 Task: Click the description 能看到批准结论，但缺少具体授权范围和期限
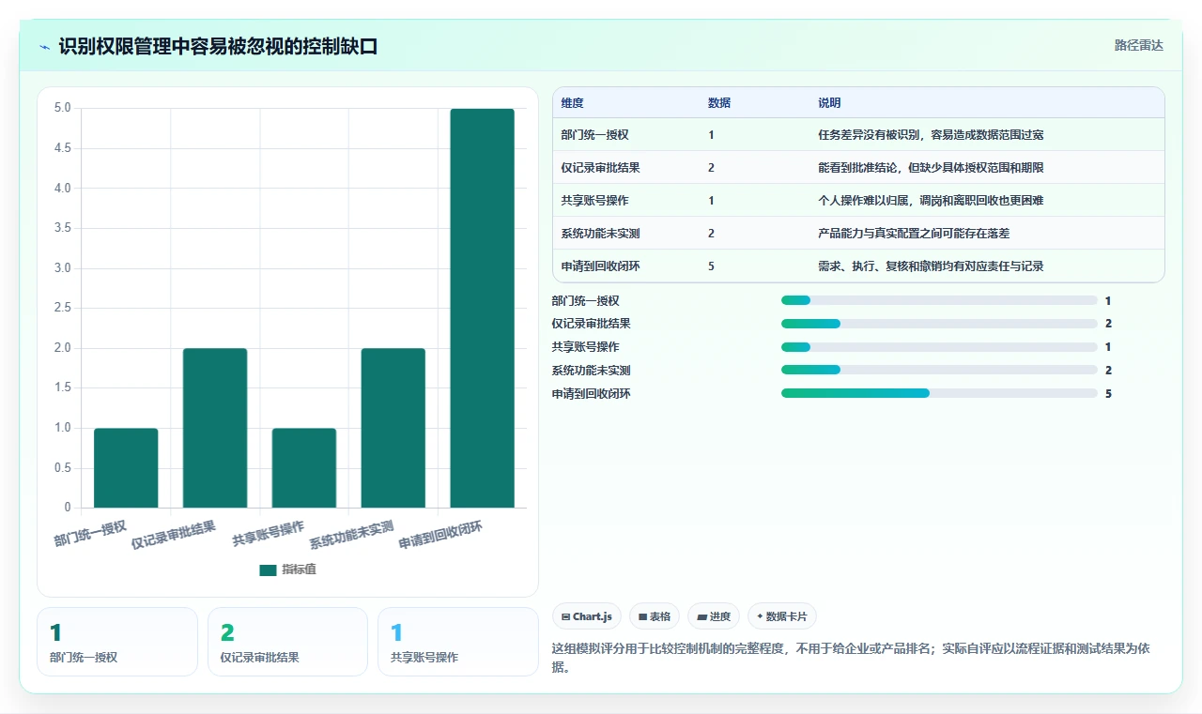(931, 167)
